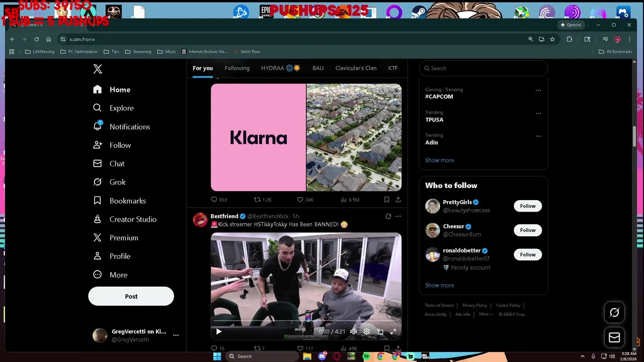Open the Terms of Service link
This screenshot has width=644, height=362.
tap(439, 305)
